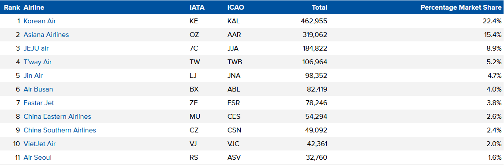Viewport: 504px width, 165px height.
Task: Click the Percentage Market Share header
Action: (x=461, y=7)
